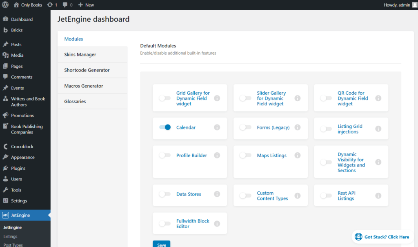Screen dimensions: 418x247
Task: Show info for Fullwidth Block Editor module
Action: tap(217, 224)
